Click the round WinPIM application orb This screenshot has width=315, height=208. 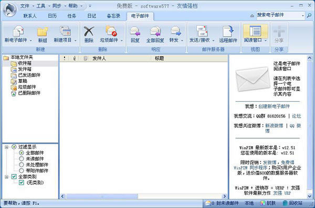point(10,10)
